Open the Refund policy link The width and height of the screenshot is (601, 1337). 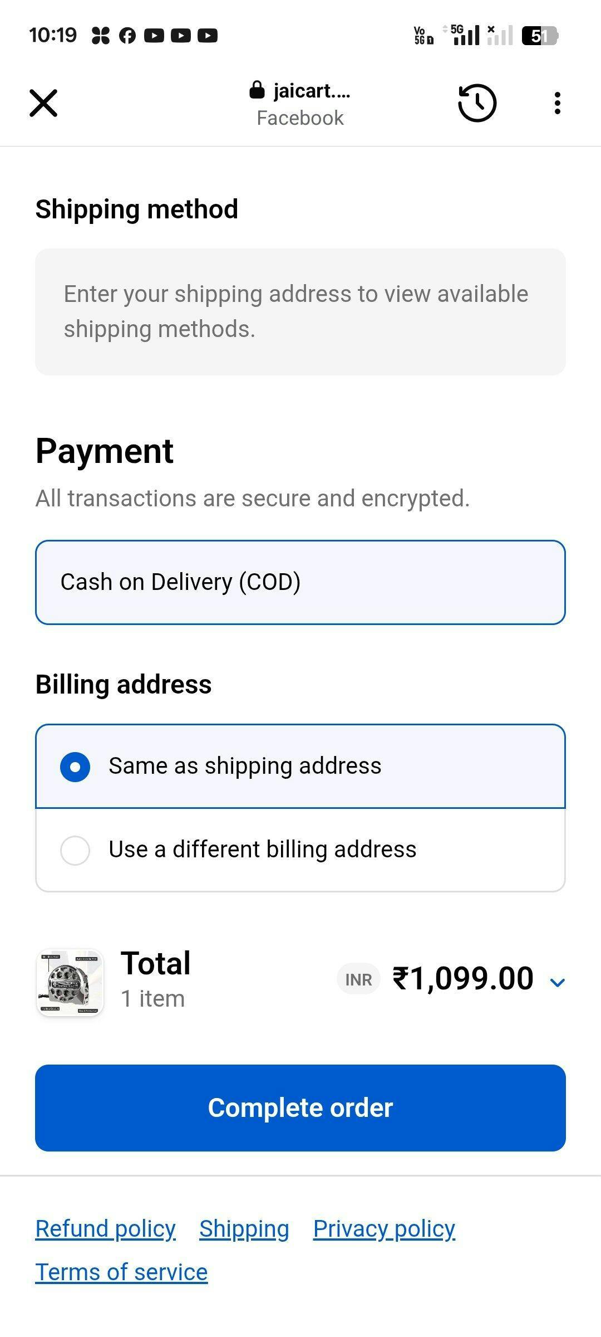click(x=106, y=1228)
